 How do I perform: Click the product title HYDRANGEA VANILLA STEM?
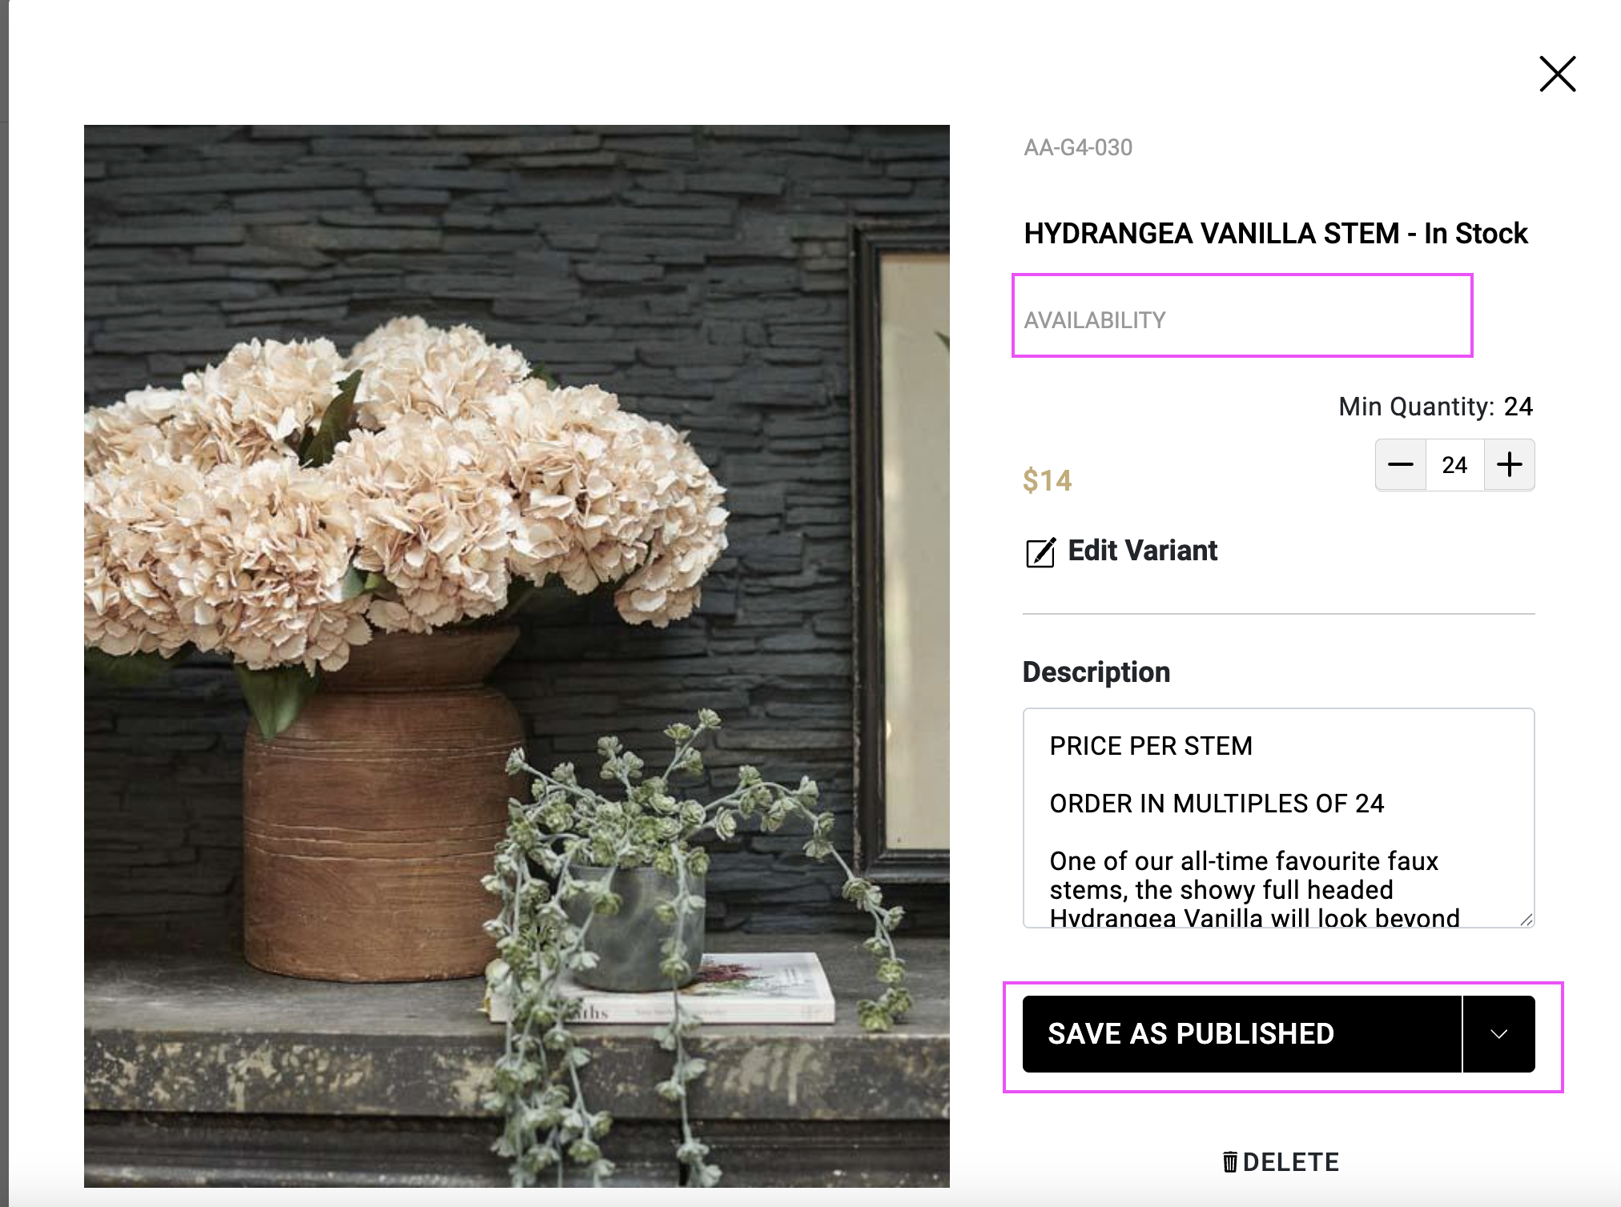[x=1211, y=234]
